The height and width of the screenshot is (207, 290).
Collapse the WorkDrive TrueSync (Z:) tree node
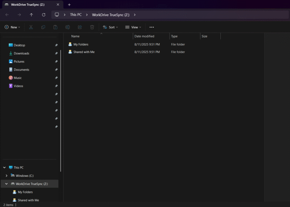(7, 184)
